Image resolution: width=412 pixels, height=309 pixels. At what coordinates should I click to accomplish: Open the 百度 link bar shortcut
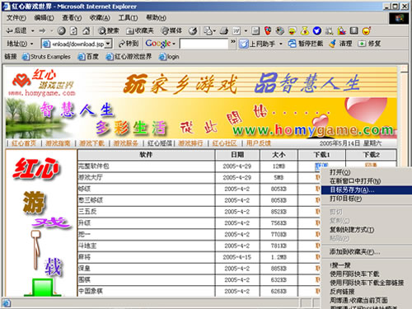88,57
